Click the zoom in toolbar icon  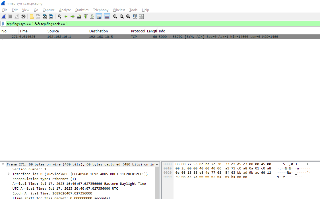[115, 16]
